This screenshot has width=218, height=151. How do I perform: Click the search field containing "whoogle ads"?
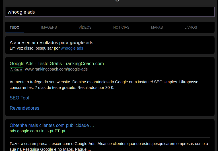[110, 12]
